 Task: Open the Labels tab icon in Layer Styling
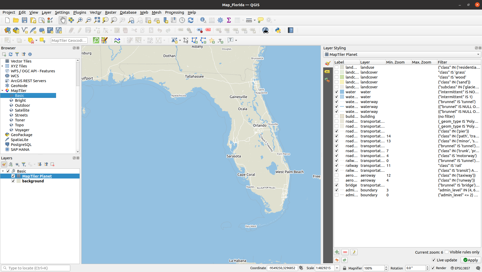pyautogui.click(x=327, y=72)
